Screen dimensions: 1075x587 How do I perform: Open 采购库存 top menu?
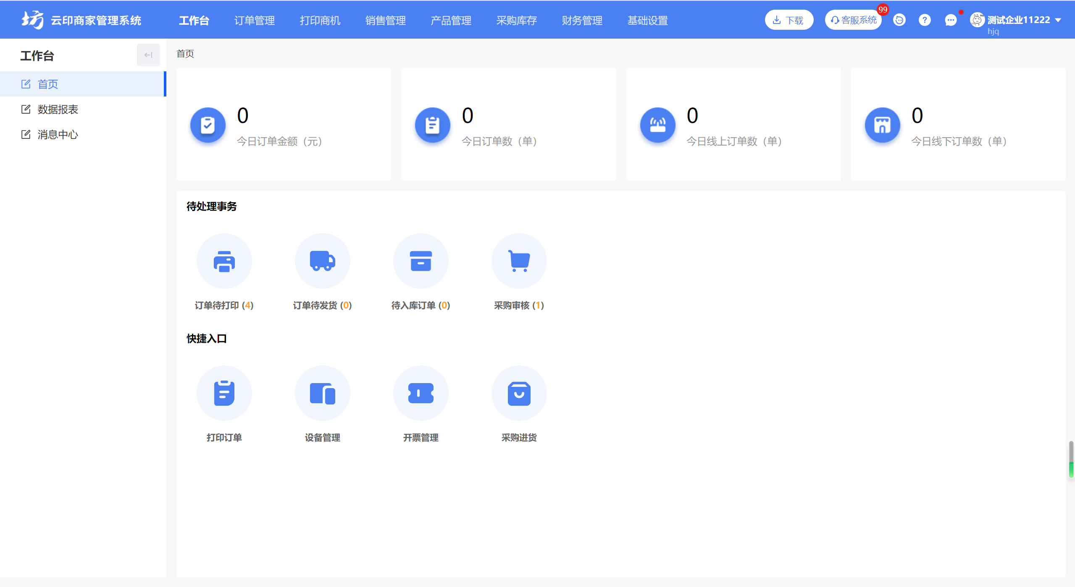coord(517,20)
